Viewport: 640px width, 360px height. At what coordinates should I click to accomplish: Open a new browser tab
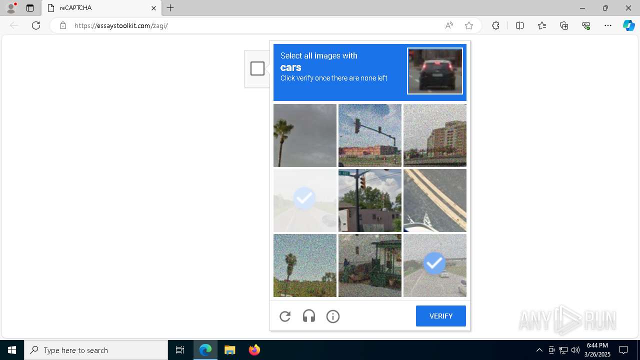[x=170, y=8]
